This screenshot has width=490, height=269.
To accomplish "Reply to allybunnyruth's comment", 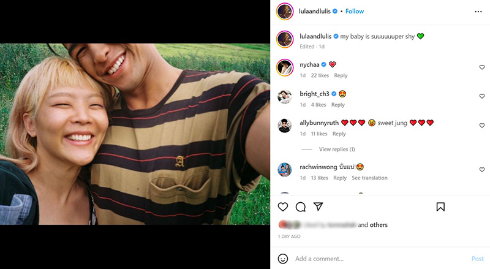I will [x=339, y=134].
